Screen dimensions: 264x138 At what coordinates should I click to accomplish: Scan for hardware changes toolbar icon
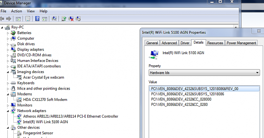click(54, 19)
